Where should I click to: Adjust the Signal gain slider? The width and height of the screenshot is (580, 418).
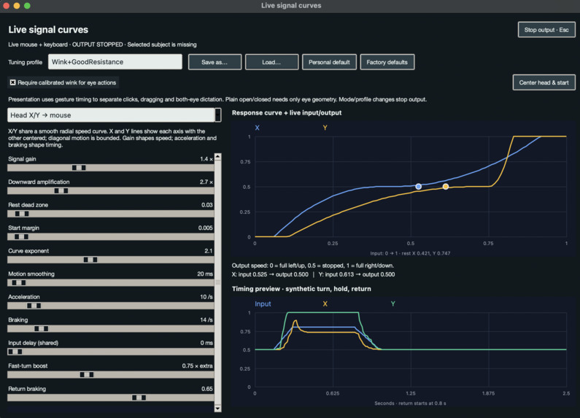point(111,168)
